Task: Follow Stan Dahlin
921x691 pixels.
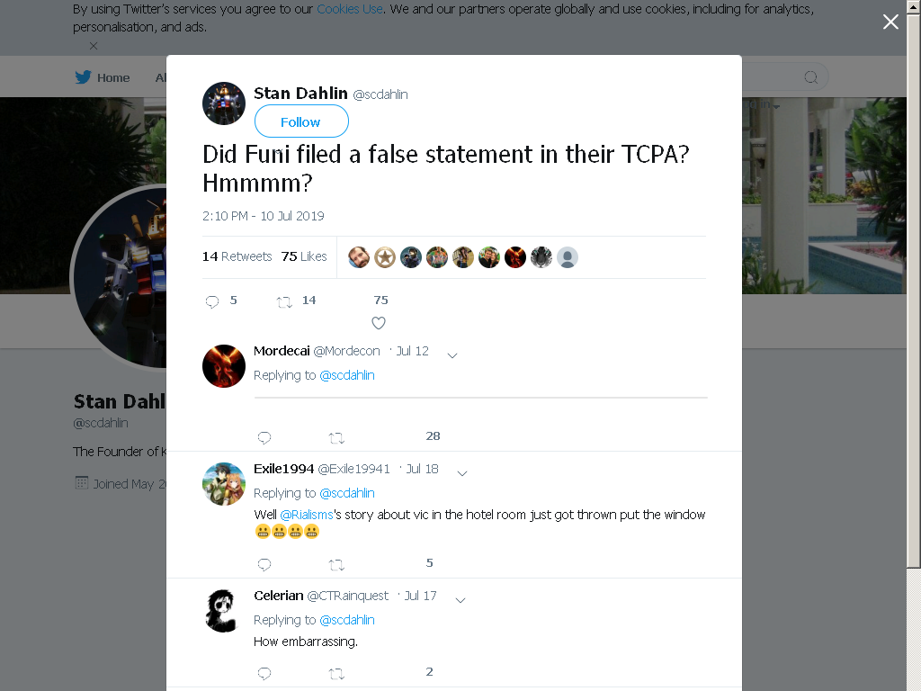Action: click(x=301, y=121)
